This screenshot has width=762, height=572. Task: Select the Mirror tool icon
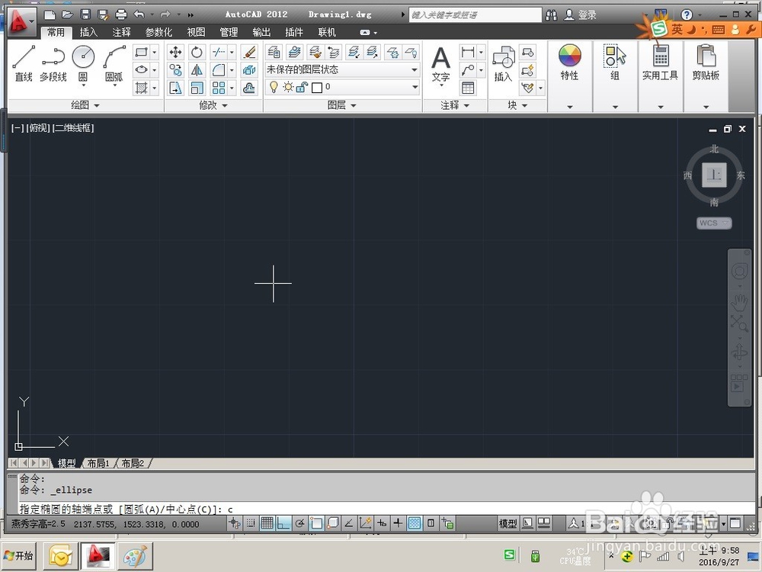click(x=197, y=70)
